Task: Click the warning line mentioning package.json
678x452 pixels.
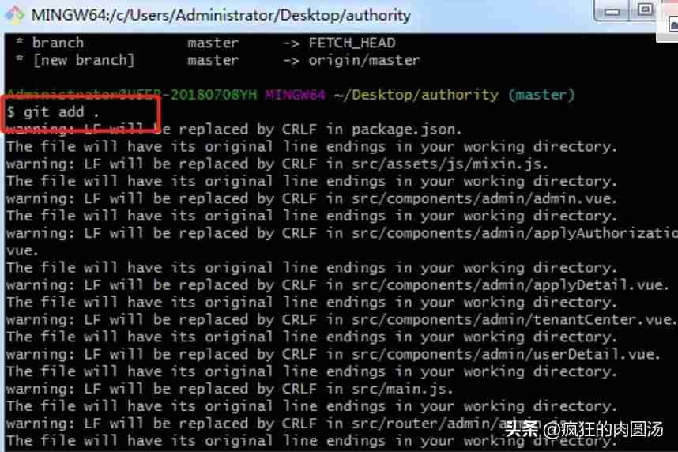Action: [x=234, y=130]
